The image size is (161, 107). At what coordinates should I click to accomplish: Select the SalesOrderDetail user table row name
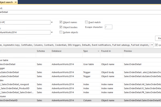(8, 64)
